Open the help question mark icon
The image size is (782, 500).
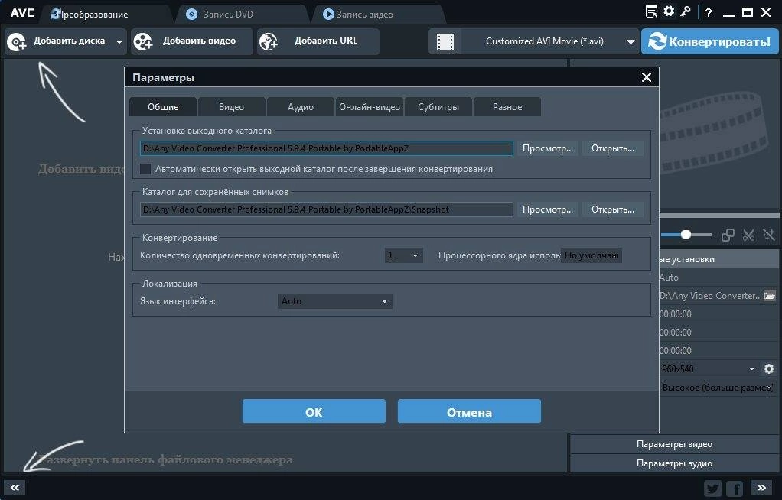(709, 13)
